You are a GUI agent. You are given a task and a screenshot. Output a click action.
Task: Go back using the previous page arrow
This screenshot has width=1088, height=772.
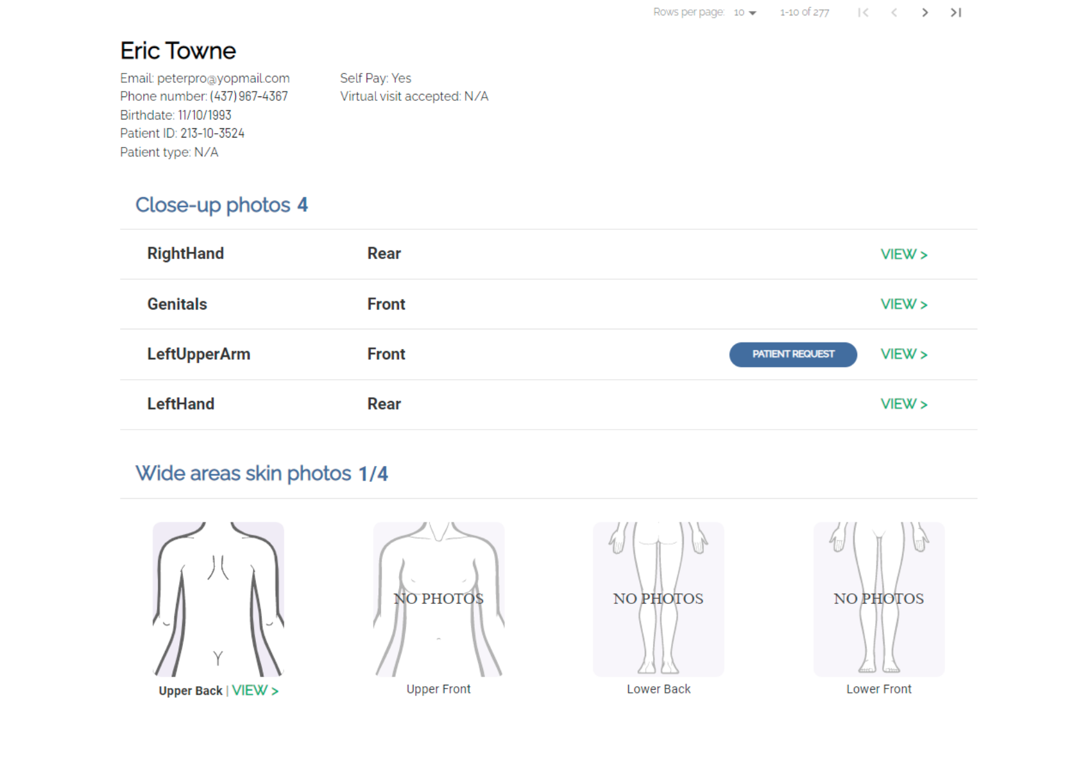point(894,12)
